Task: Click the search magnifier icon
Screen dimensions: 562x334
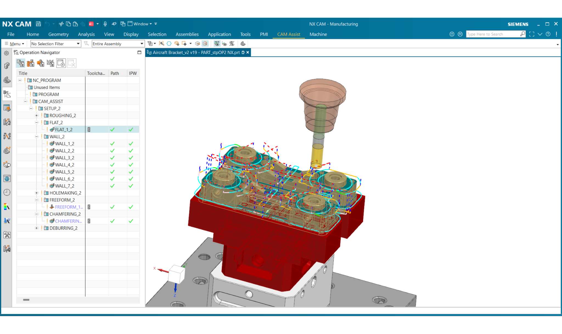Action: (523, 34)
